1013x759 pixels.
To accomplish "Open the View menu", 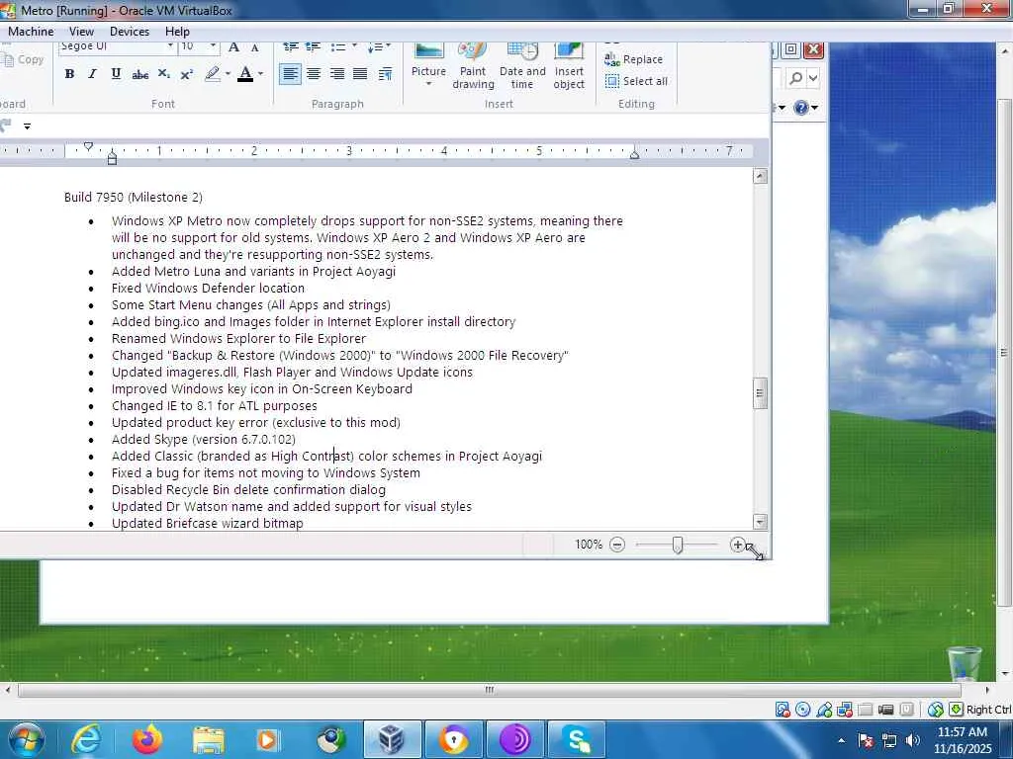I will tap(81, 32).
